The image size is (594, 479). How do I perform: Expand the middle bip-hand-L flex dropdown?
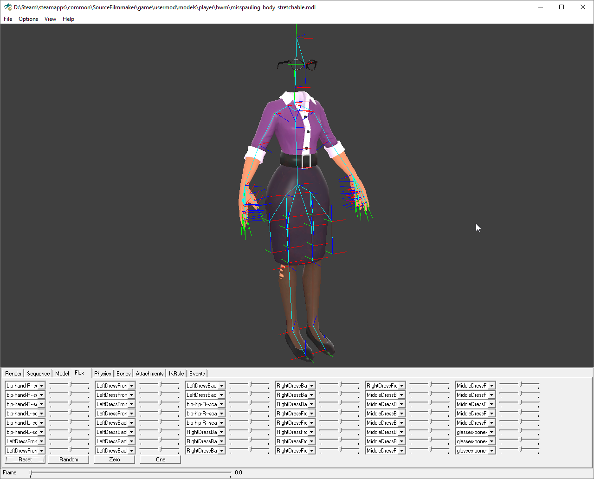(25, 423)
